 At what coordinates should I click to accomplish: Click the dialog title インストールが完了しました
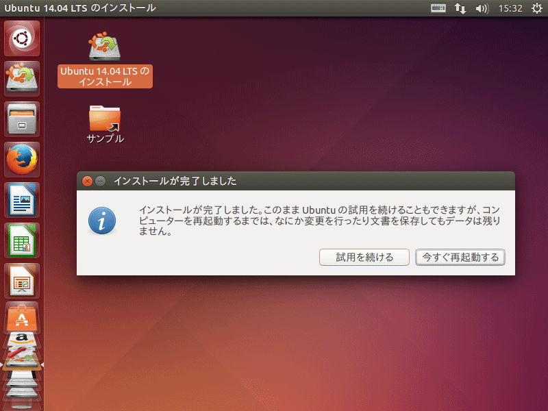[175, 181]
